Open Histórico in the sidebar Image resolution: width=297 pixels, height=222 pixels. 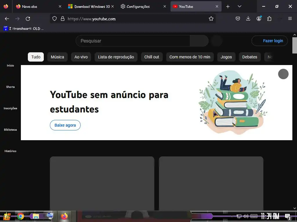click(x=10, y=151)
